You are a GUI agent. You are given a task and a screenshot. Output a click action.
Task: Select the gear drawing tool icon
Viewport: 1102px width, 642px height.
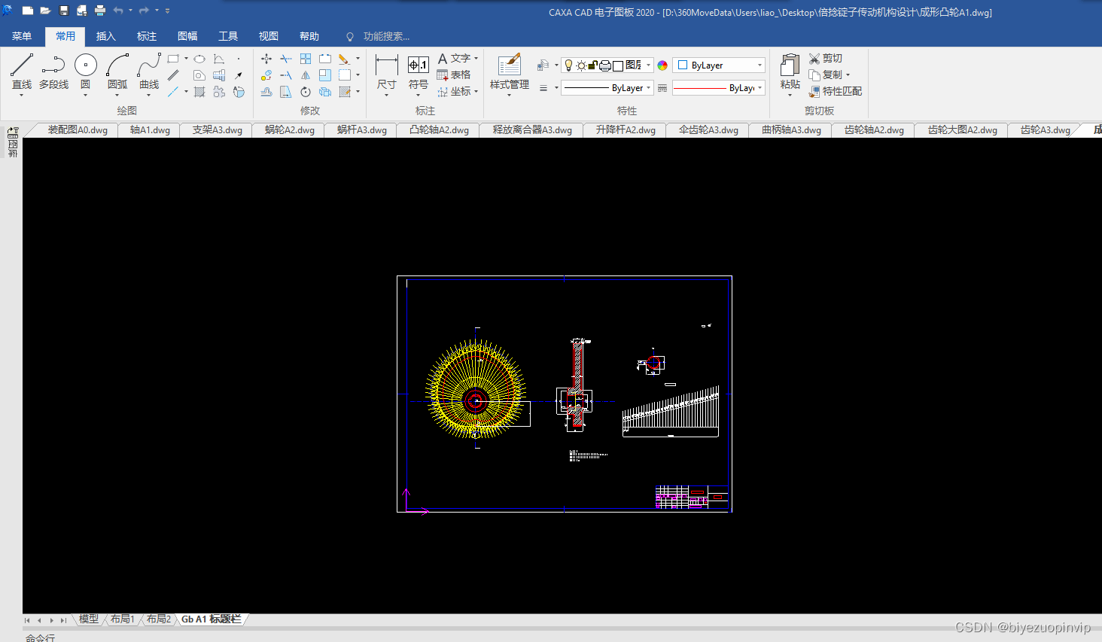[219, 92]
